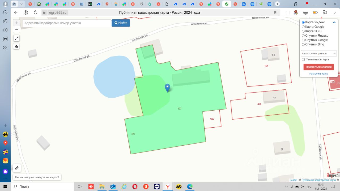The height and width of the screenshot is (191, 340).
Task: Select Спутник Яндекс base layer
Action: pyautogui.click(x=303, y=36)
